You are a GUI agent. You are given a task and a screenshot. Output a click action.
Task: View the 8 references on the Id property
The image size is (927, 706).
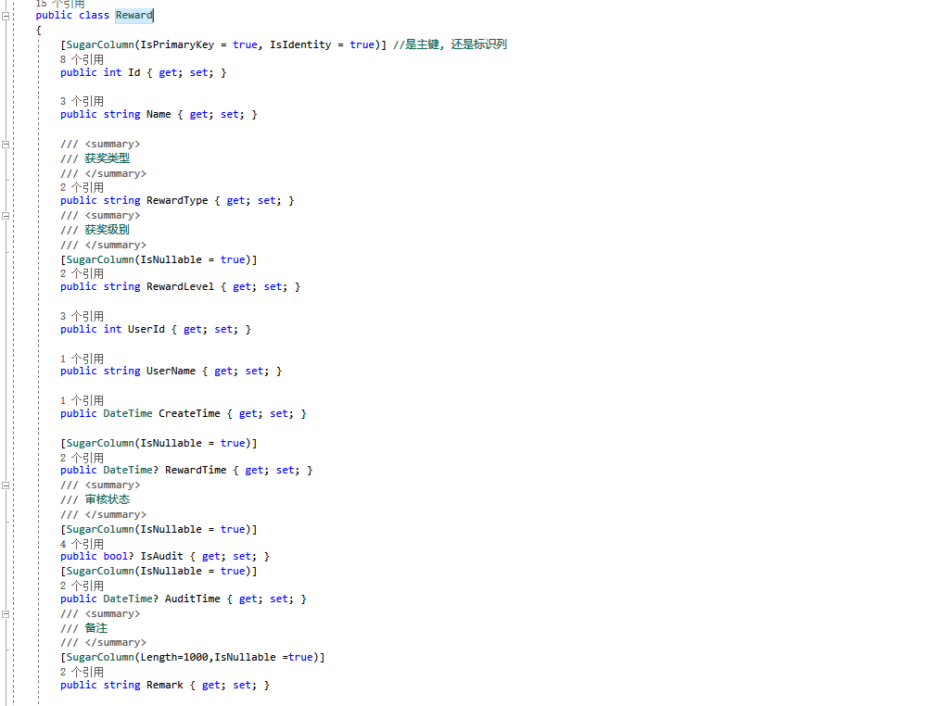pos(83,58)
